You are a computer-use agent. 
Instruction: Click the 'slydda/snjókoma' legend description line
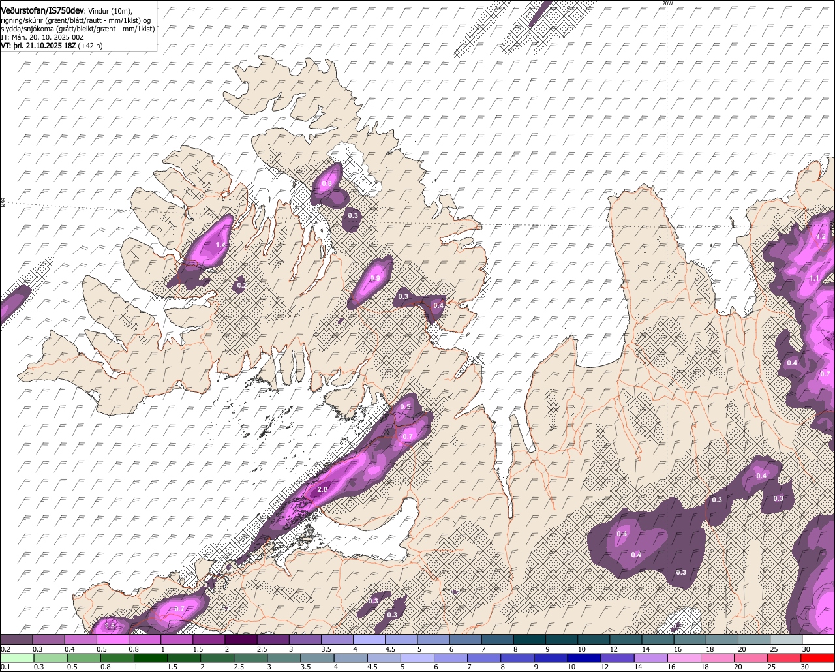78,28
